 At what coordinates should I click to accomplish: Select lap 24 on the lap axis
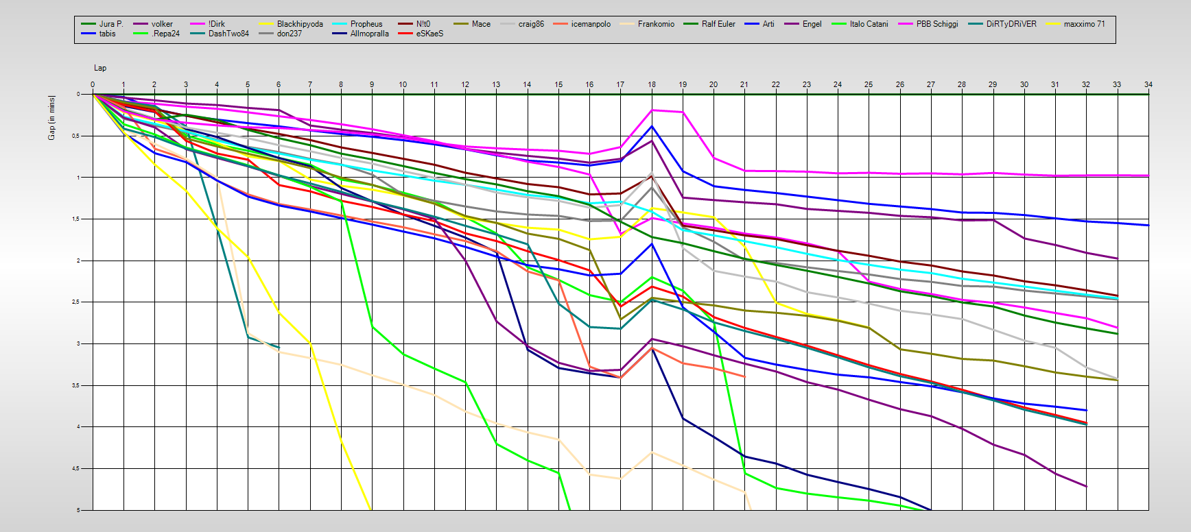pyautogui.click(x=838, y=85)
